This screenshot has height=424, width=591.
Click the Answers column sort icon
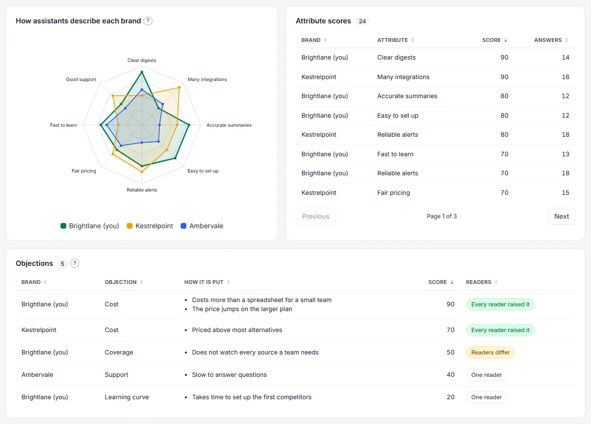pos(567,40)
